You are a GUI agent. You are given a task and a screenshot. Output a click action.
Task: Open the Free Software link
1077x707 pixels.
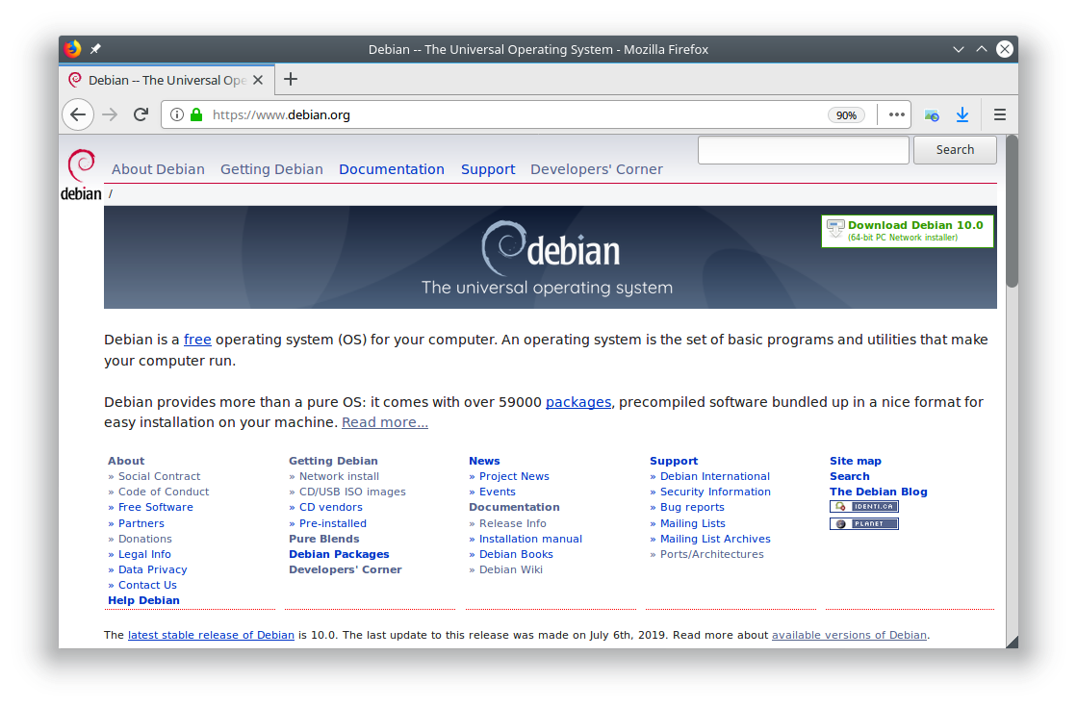(155, 507)
